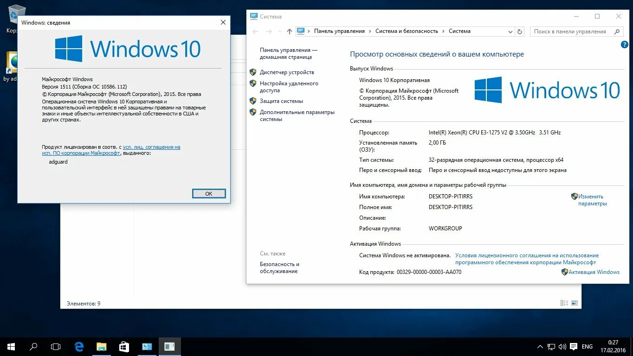
Task: Click the Back arrow in System window
Action: tap(255, 32)
